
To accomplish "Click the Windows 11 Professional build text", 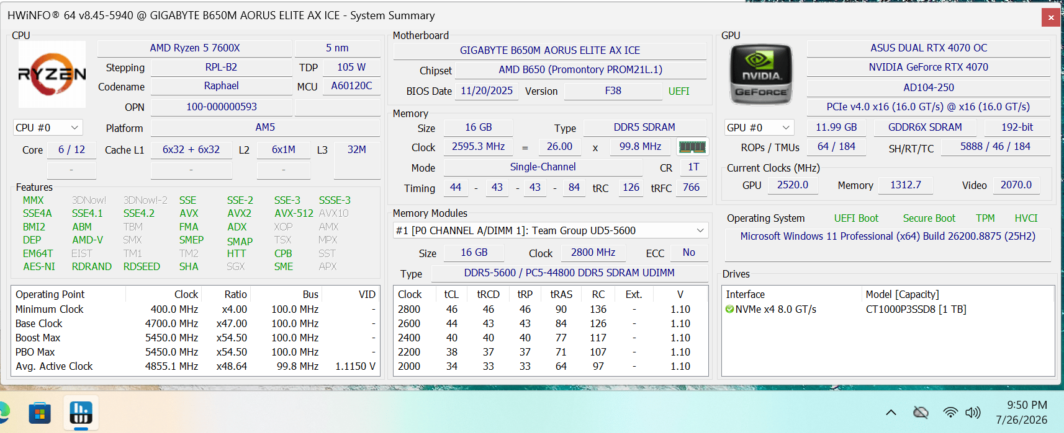I will (888, 237).
